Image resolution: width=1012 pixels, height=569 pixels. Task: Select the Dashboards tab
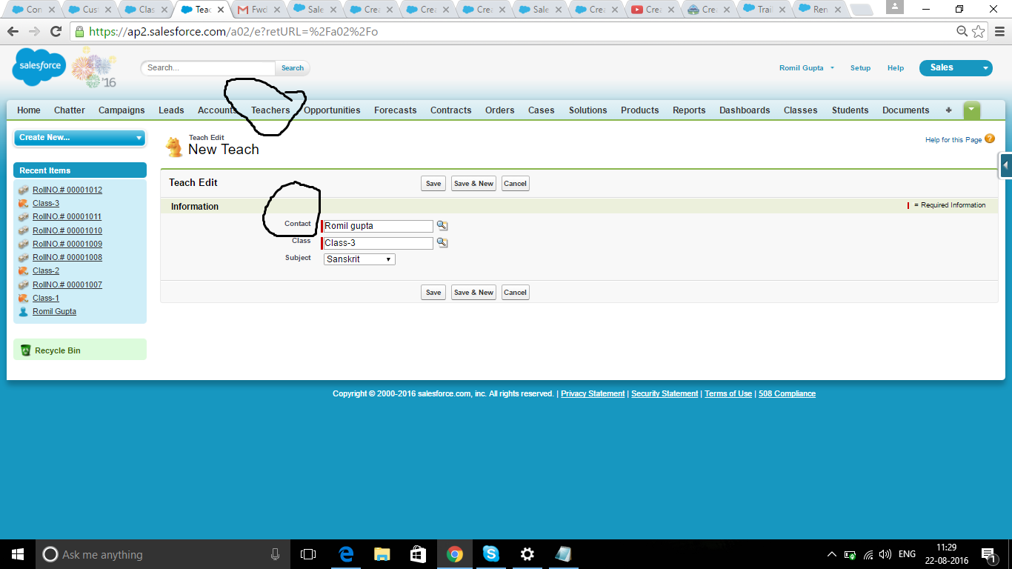pyautogui.click(x=745, y=110)
